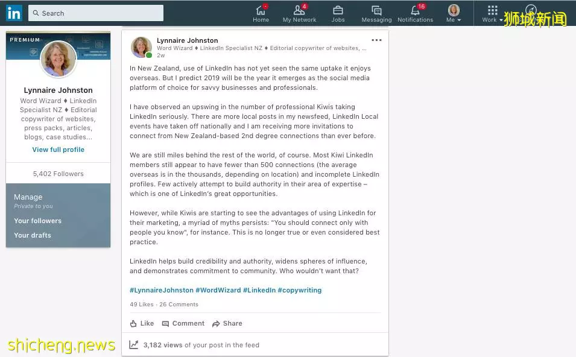Like the post
This screenshot has height=357, width=576.
pyautogui.click(x=142, y=324)
